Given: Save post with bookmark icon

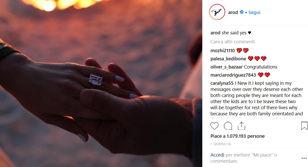Looking at the screenshot, I should coord(304,126).
